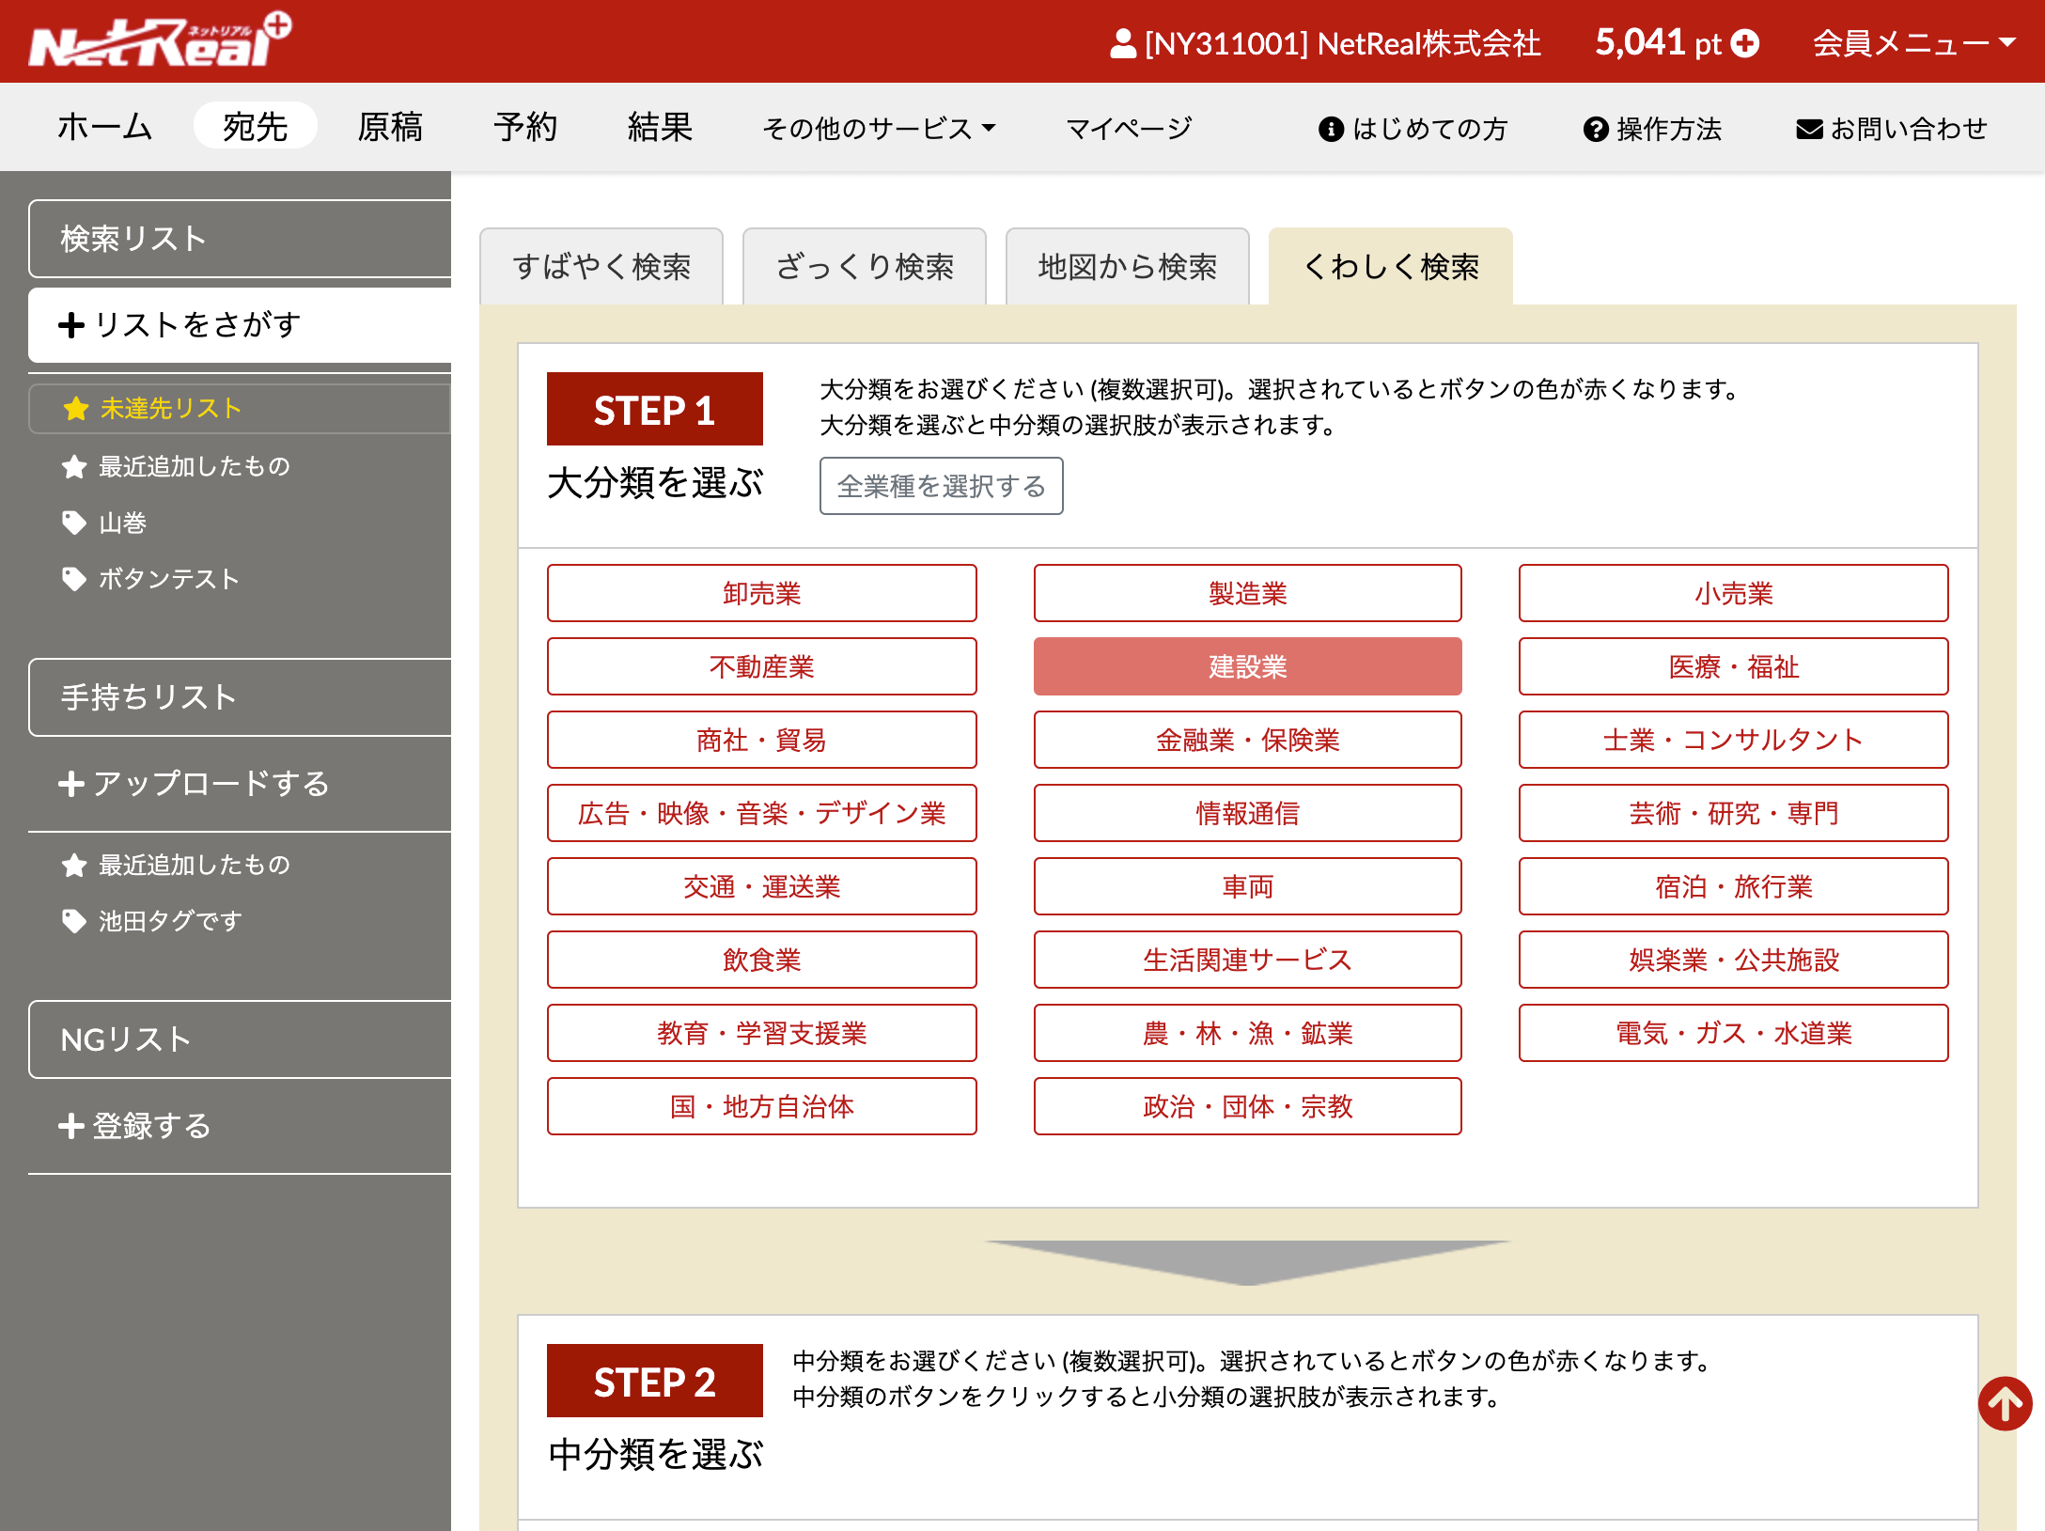
Task: Deselect the highlighted 建設業 category
Action: click(x=1248, y=666)
